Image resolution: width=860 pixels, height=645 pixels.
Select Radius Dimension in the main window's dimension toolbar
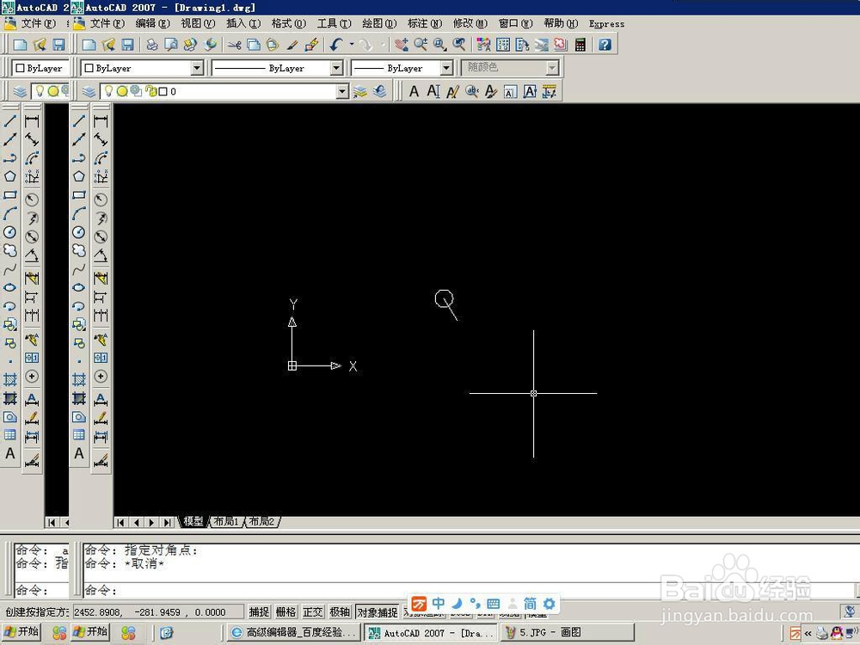pyautogui.click(x=101, y=200)
